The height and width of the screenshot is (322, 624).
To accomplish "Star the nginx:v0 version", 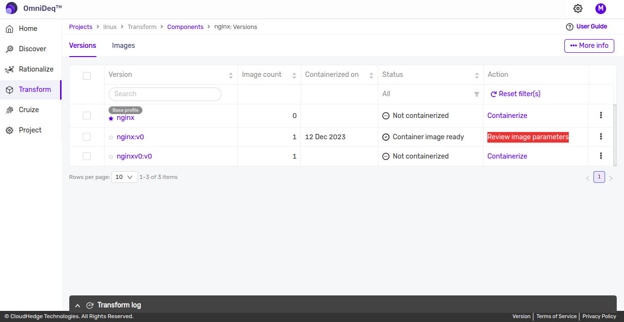I will [x=111, y=137].
